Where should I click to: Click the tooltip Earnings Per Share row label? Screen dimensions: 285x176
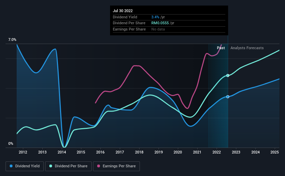tap(129, 29)
